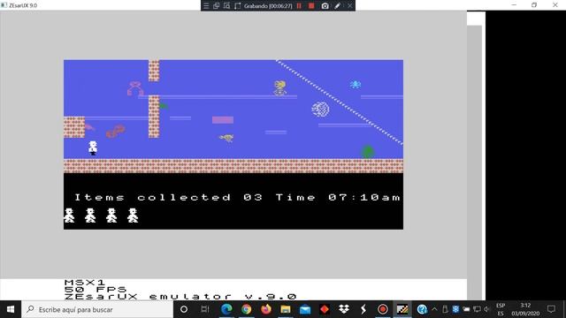
Task: Expand the hidden system tray icons
Action: pos(434,309)
